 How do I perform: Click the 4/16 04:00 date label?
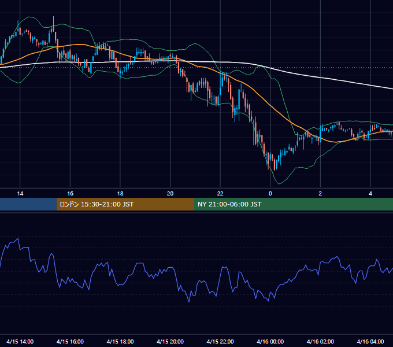[x=370, y=341]
